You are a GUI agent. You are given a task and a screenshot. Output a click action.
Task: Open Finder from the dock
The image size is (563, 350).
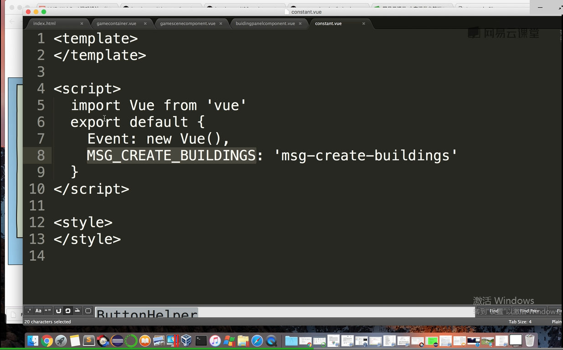(33, 341)
